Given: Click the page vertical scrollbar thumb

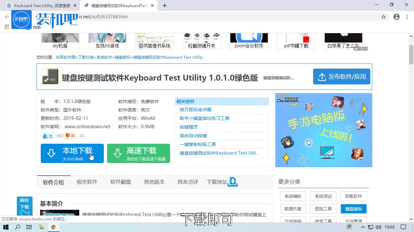Looking at the screenshot, I should click(x=411, y=55).
